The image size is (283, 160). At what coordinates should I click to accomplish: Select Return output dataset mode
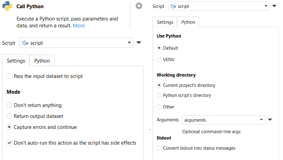tap(9, 116)
